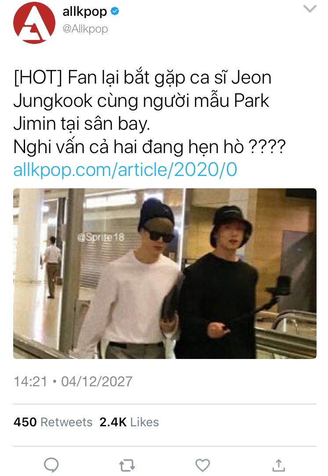Image resolution: width=328 pixels, height=476 pixels.
Task: Tap the reply speech bubble icon
Action: pyautogui.click(x=51, y=465)
